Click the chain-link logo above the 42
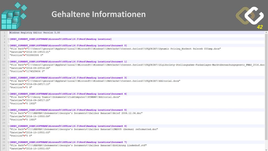The height and width of the screenshot is (151, 268). (250, 16)
